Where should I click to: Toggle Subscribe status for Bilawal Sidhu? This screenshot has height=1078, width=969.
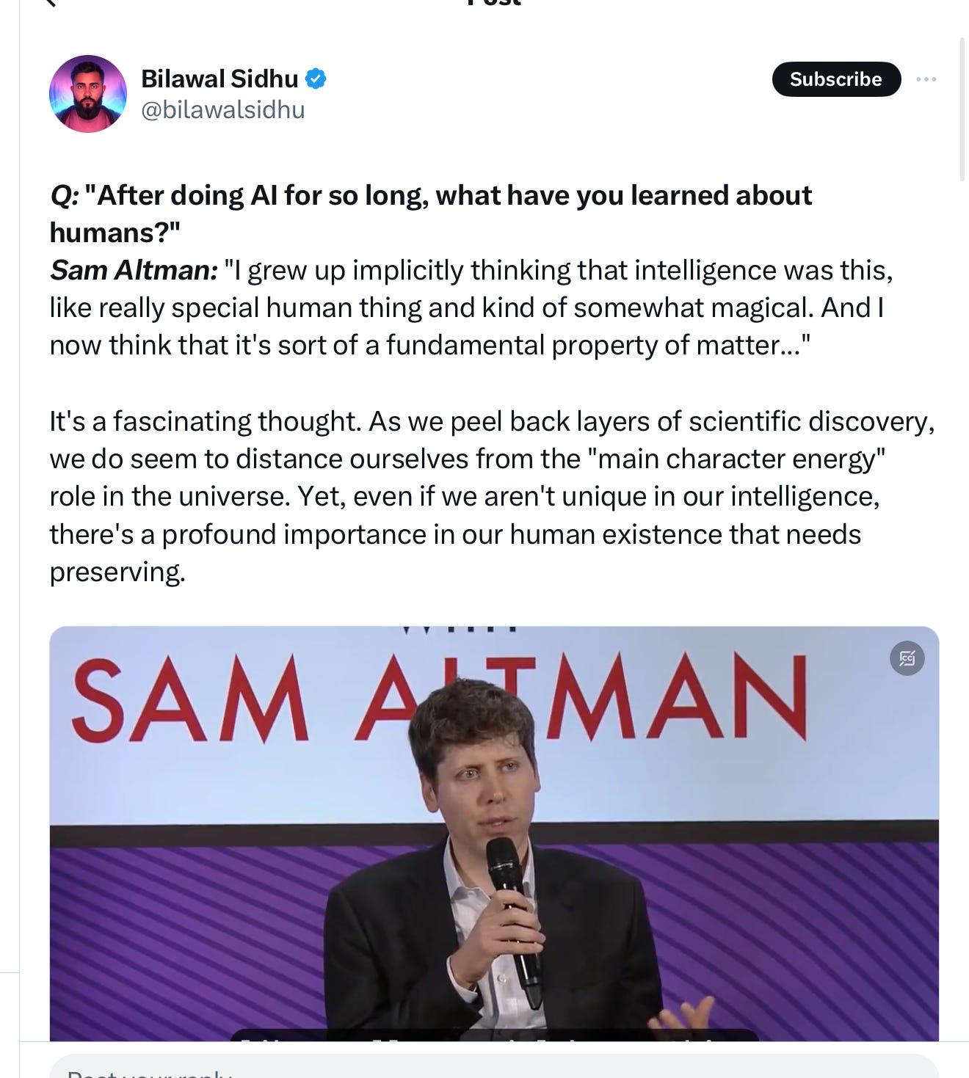coord(836,79)
